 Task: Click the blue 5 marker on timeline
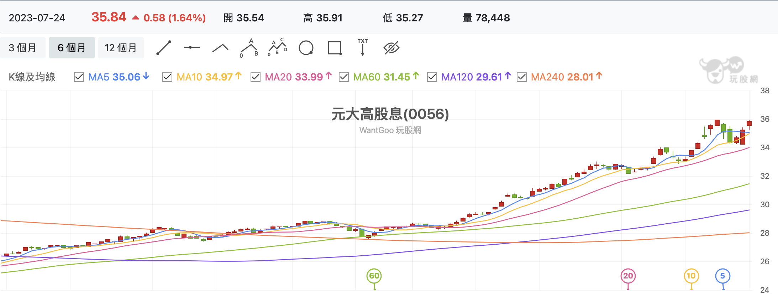pyautogui.click(x=722, y=276)
